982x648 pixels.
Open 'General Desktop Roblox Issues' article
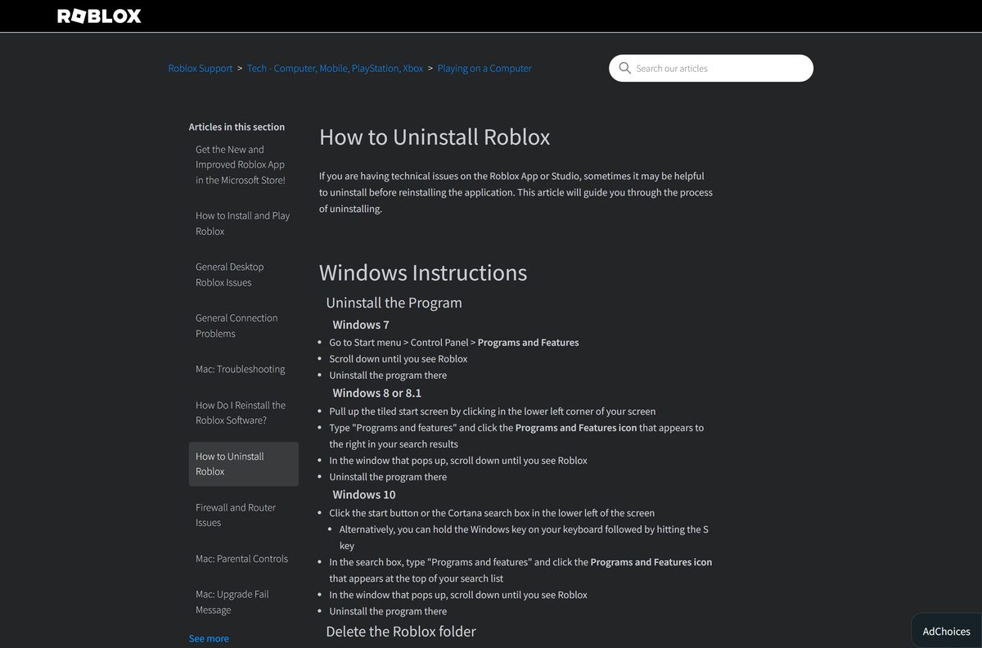230,274
